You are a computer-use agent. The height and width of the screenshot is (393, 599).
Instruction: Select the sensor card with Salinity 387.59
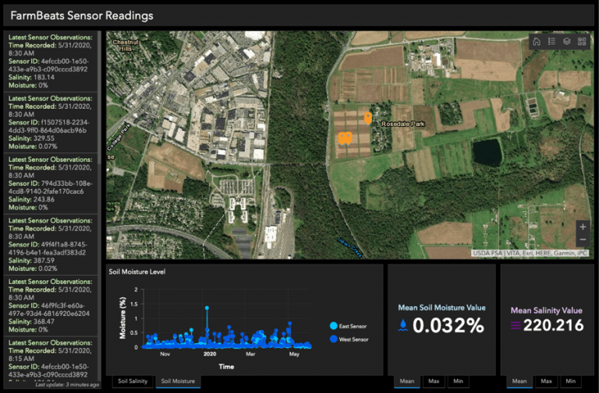point(51,244)
